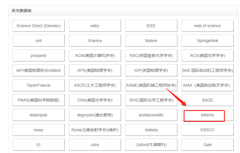Select the TaylorFrancis database

[x=39, y=85]
